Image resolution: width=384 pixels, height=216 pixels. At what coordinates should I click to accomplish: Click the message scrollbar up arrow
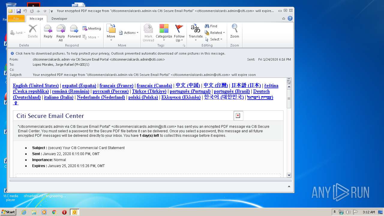point(289,87)
